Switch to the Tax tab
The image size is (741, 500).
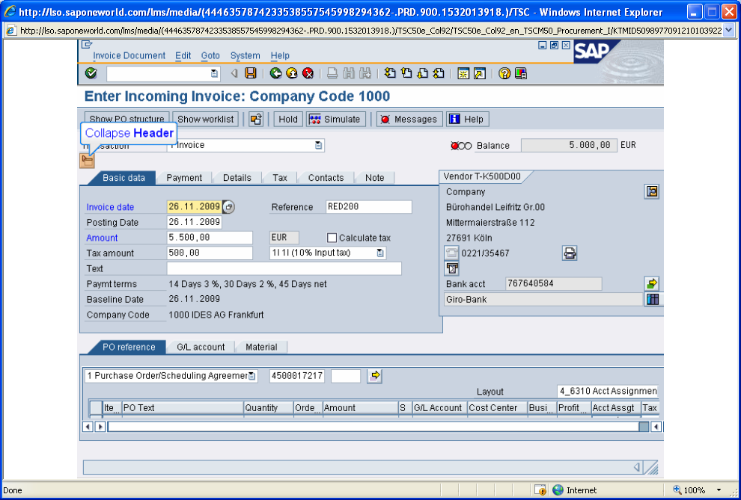click(280, 178)
